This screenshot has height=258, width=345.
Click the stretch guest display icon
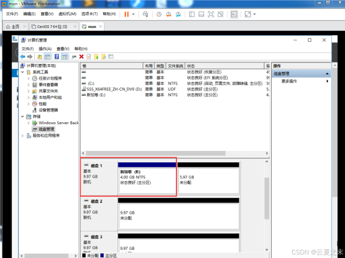[x=248, y=14]
